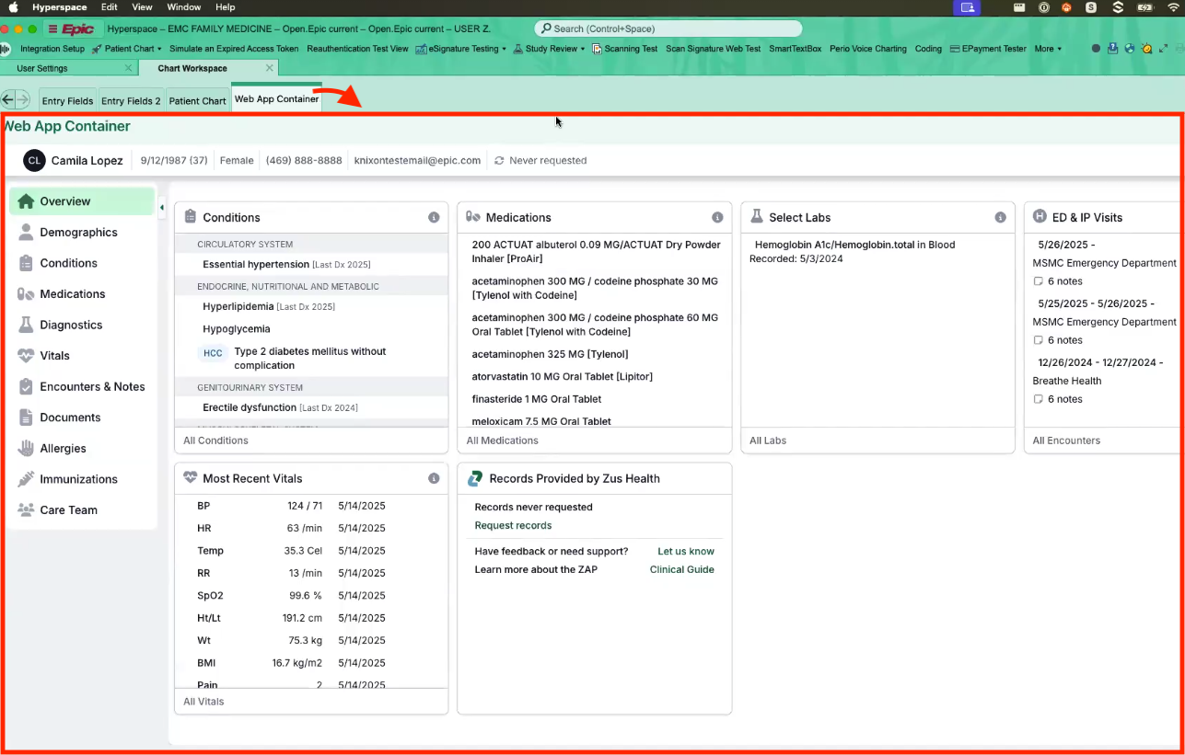
Task: Open Diagnostics flask item in sidebar
Action: [x=81, y=325]
